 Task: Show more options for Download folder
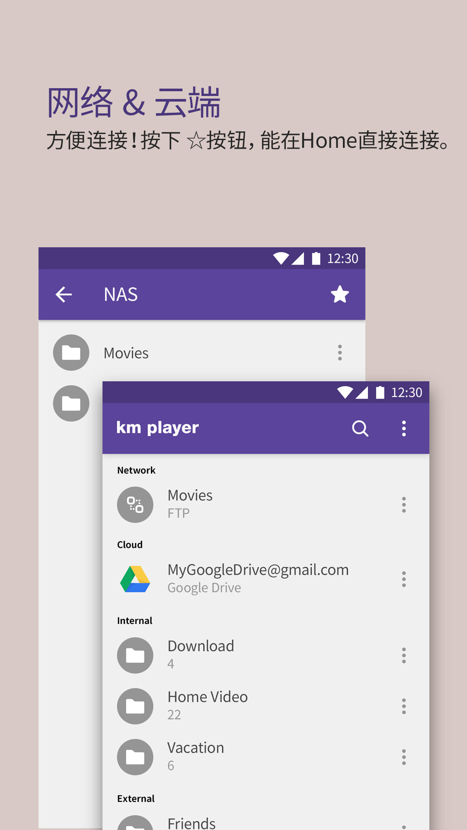404,655
